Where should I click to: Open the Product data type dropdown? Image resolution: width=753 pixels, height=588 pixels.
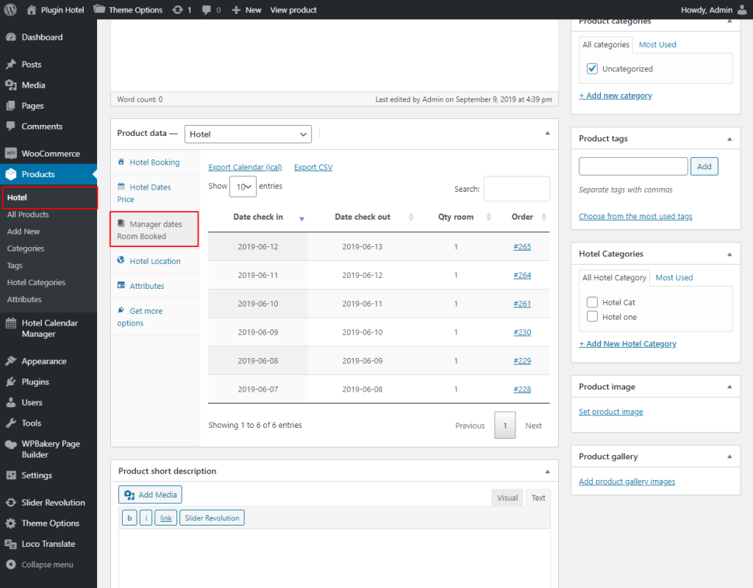click(248, 135)
